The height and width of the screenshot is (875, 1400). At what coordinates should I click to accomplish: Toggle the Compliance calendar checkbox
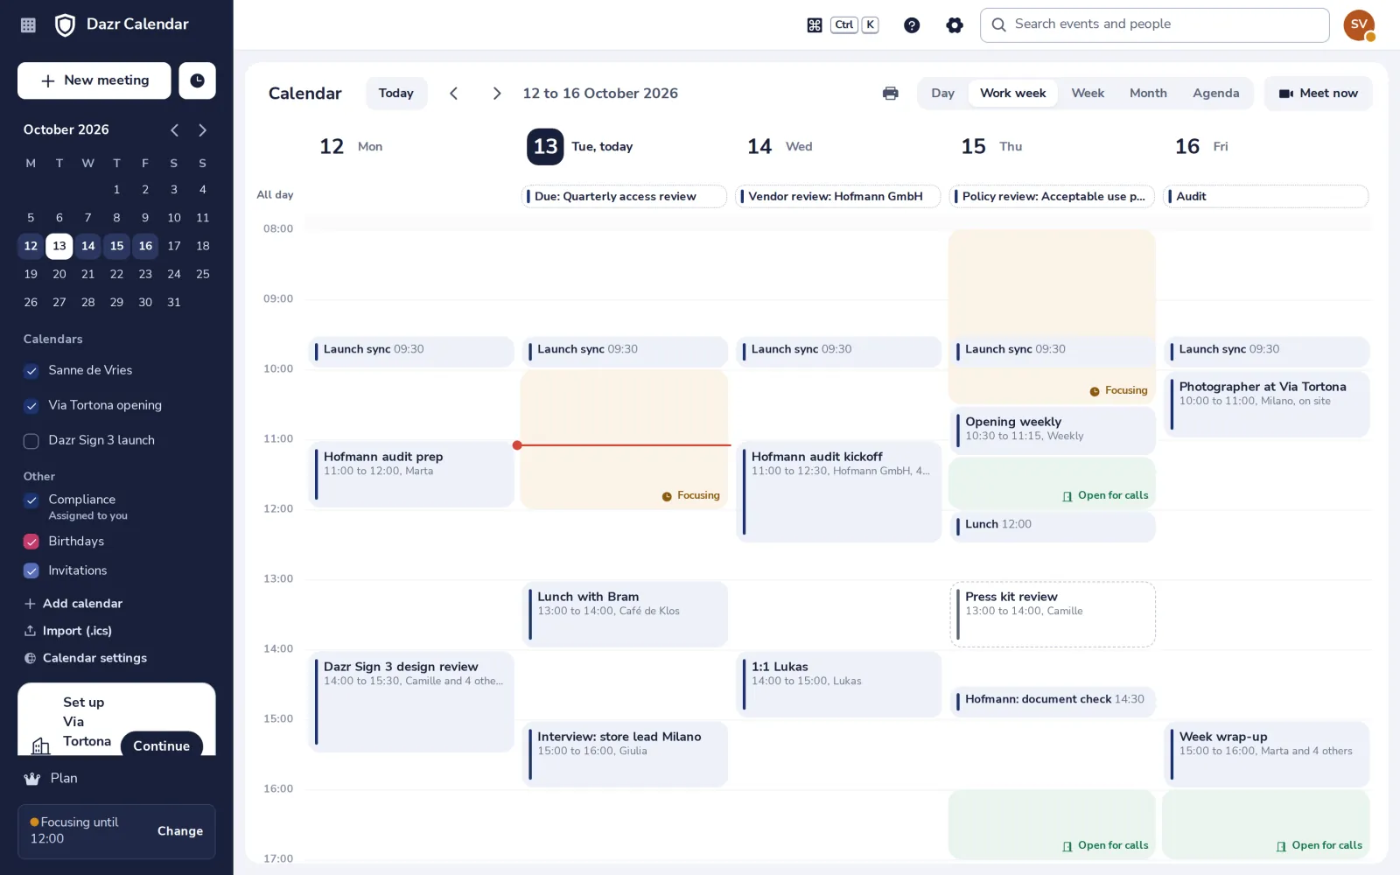click(x=31, y=500)
